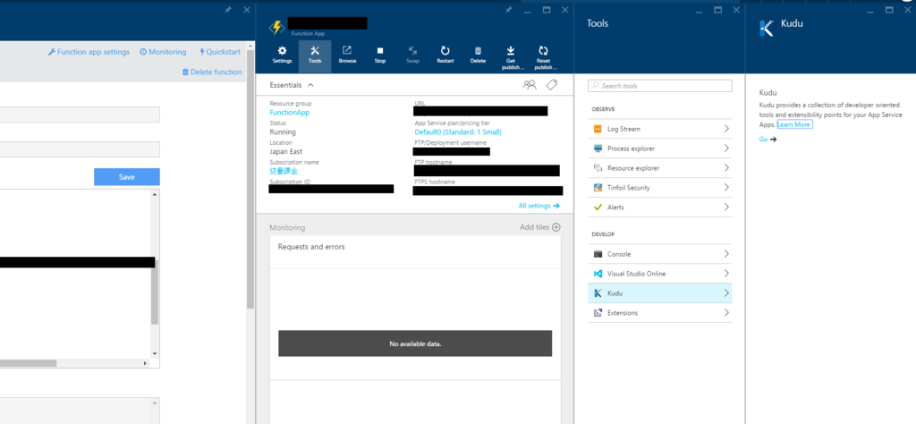Select the Tools toolbar button
The height and width of the screenshot is (424, 916).
click(x=315, y=55)
